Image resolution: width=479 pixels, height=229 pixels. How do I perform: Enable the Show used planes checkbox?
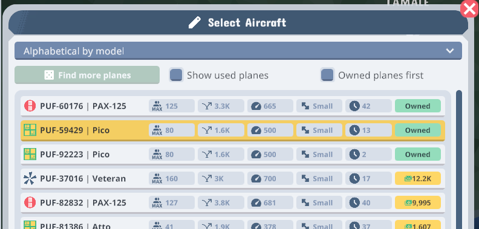(x=176, y=75)
